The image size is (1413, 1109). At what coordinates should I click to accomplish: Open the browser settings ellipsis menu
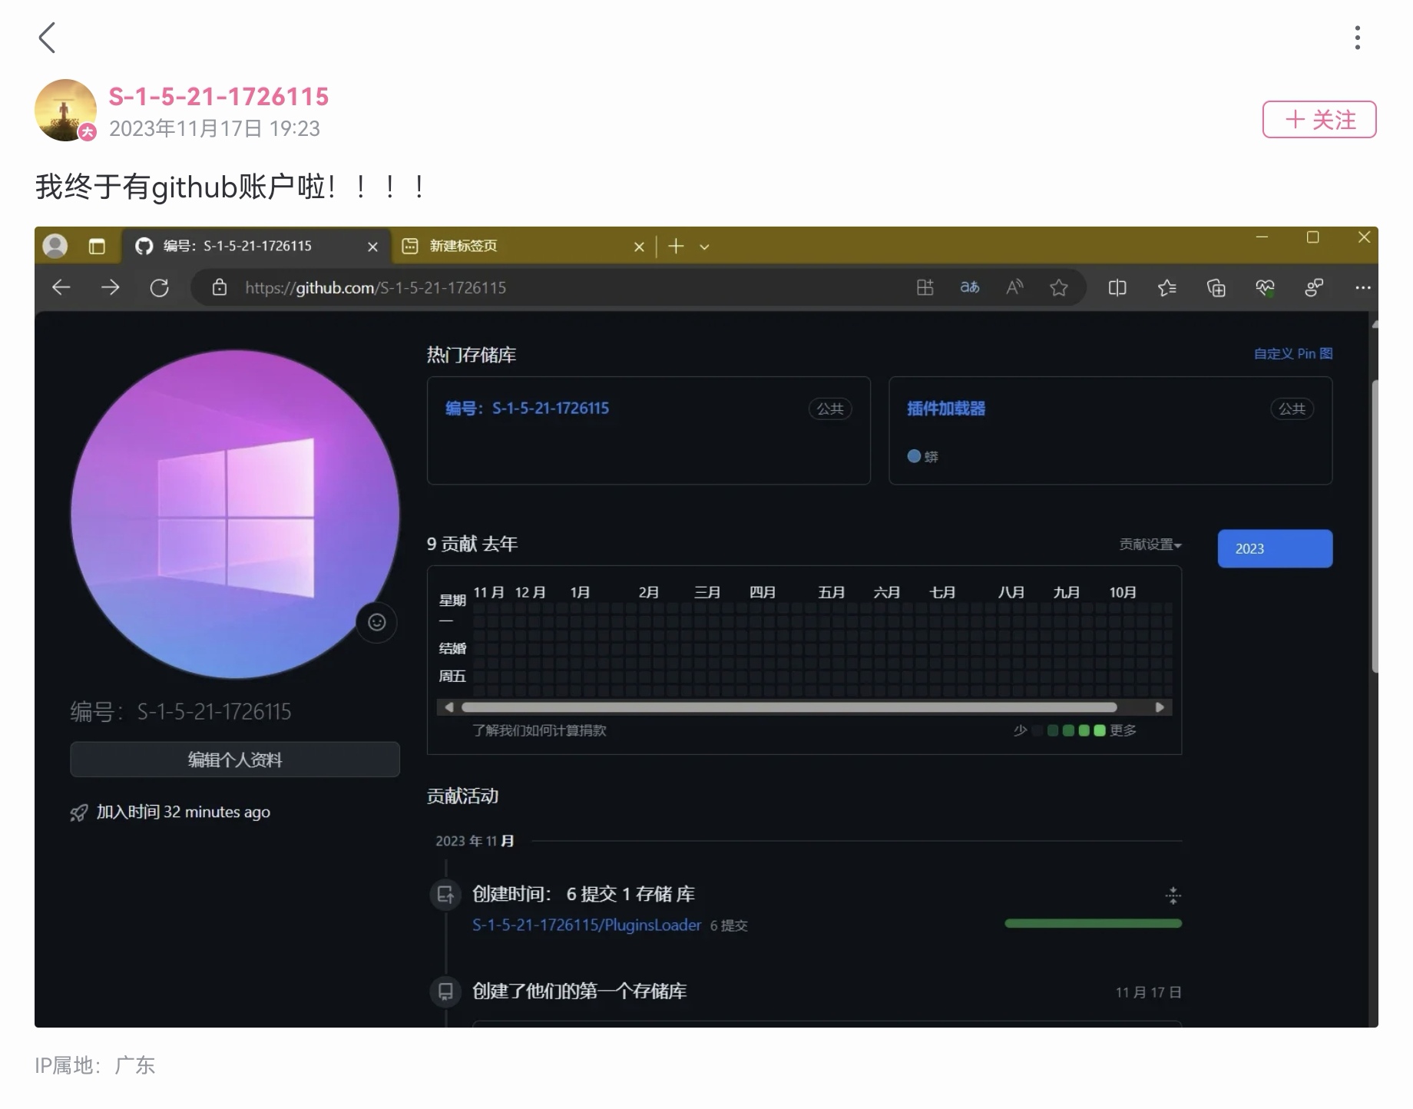(x=1363, y=287)
